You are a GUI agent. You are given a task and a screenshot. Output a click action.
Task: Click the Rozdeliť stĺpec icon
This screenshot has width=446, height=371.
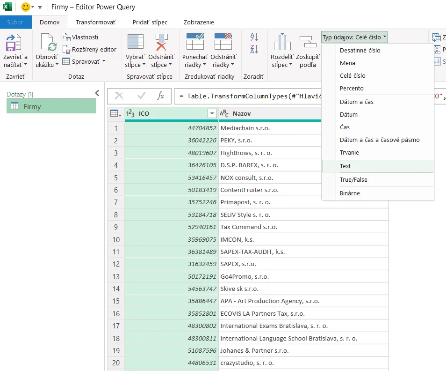(x=282, y=42)
